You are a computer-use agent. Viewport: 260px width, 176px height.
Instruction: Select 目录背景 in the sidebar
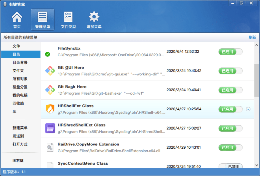point(20,63)
